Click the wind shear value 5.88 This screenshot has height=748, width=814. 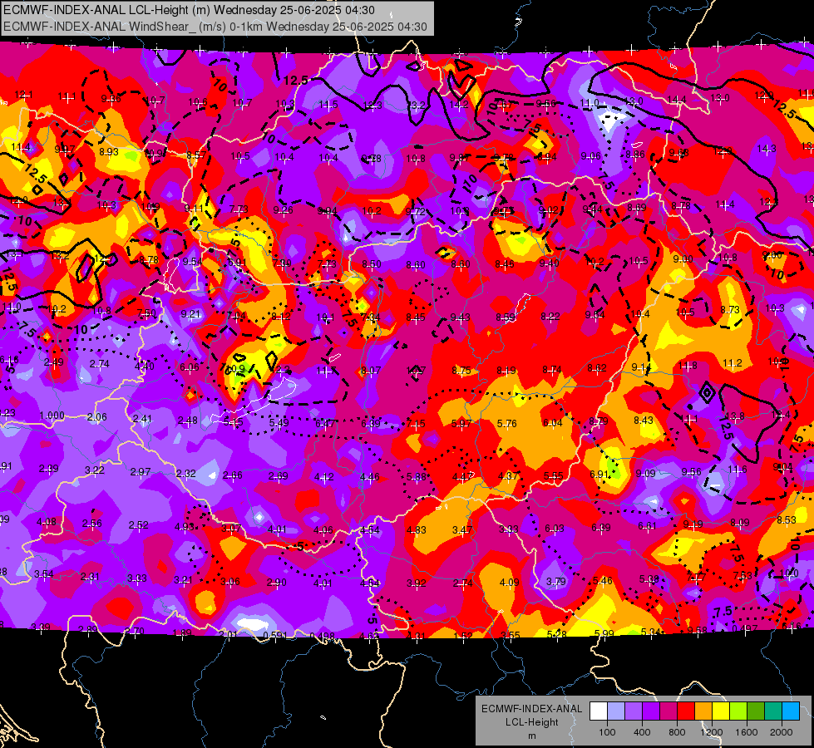pyautogui.click(x=416, y=477)
